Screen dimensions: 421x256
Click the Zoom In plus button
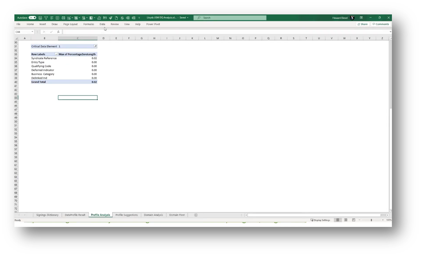point(383,220)
